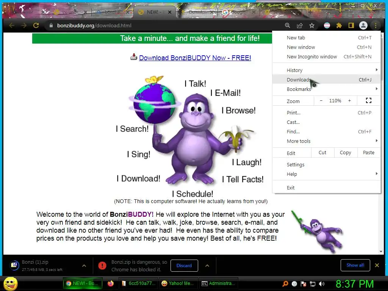
Task: Open the Administrator command prompt taskbar item
Action: click(x=218, y=283)
